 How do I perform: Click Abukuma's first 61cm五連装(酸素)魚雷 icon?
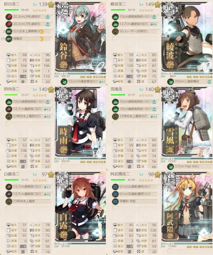(115, 187)
